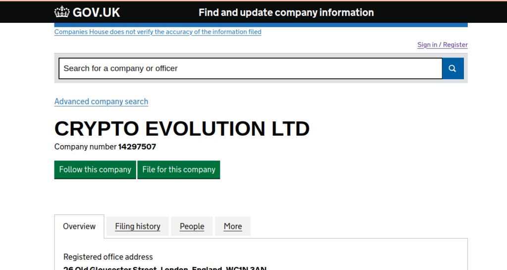Click the Registered office address label
507x270 pixels.
coord(108,257)
